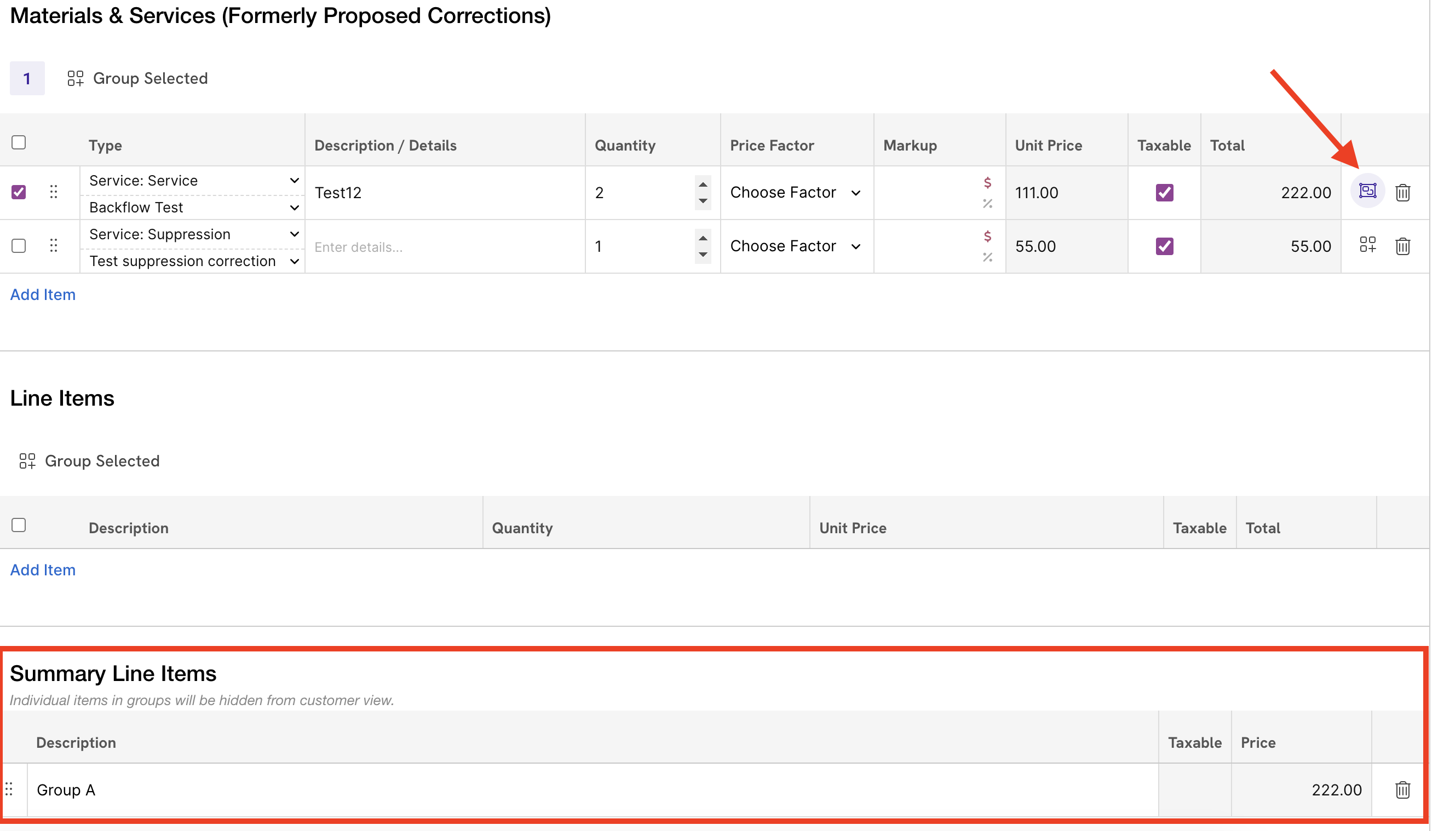Open the Test suppression correction dropdown

coord(193,261)
